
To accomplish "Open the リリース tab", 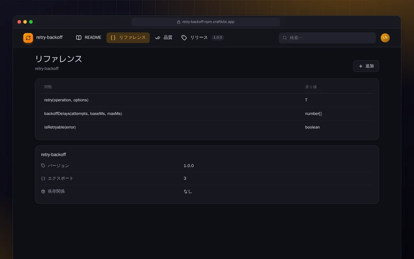I will (x=202, y=38).
